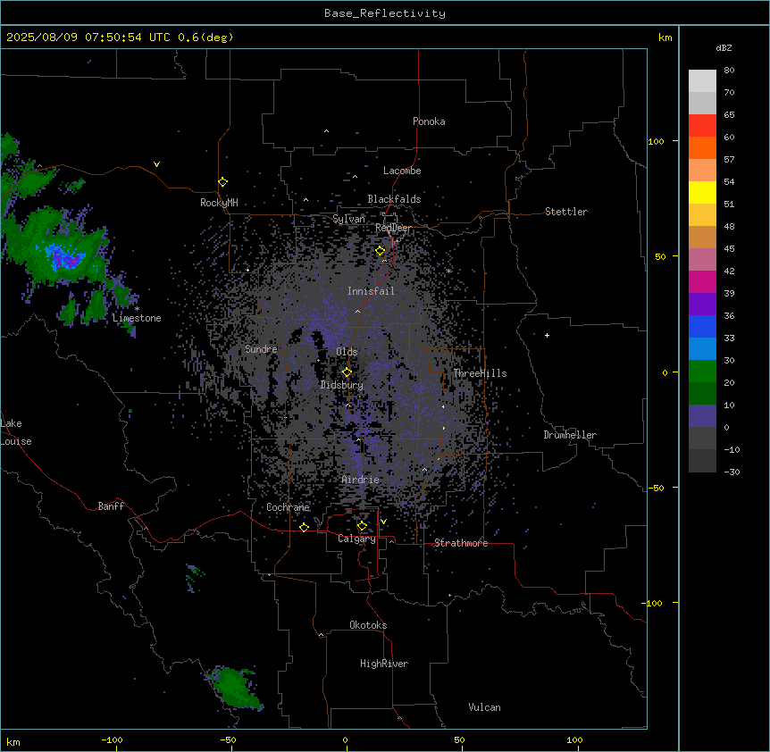Click the red 65 dBZ color swatch
This screenshot has height=752, width=770.
tap(702, 125)
